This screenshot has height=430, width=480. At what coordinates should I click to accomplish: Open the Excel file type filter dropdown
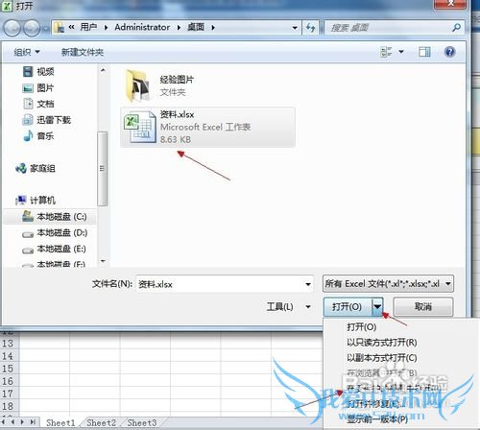(x=388, y=284)
